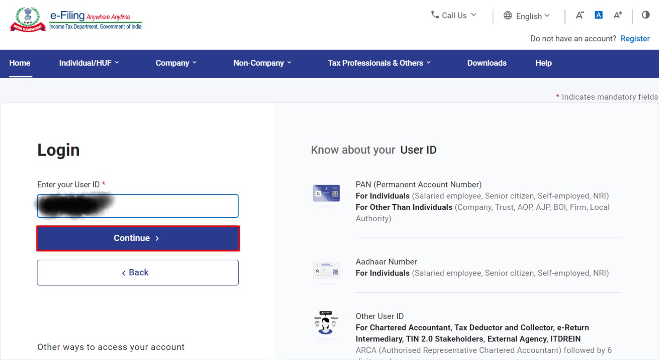Click 'Other ways to access your account'
This screenshot has height=360, width=659.
(x=111, y=347)
